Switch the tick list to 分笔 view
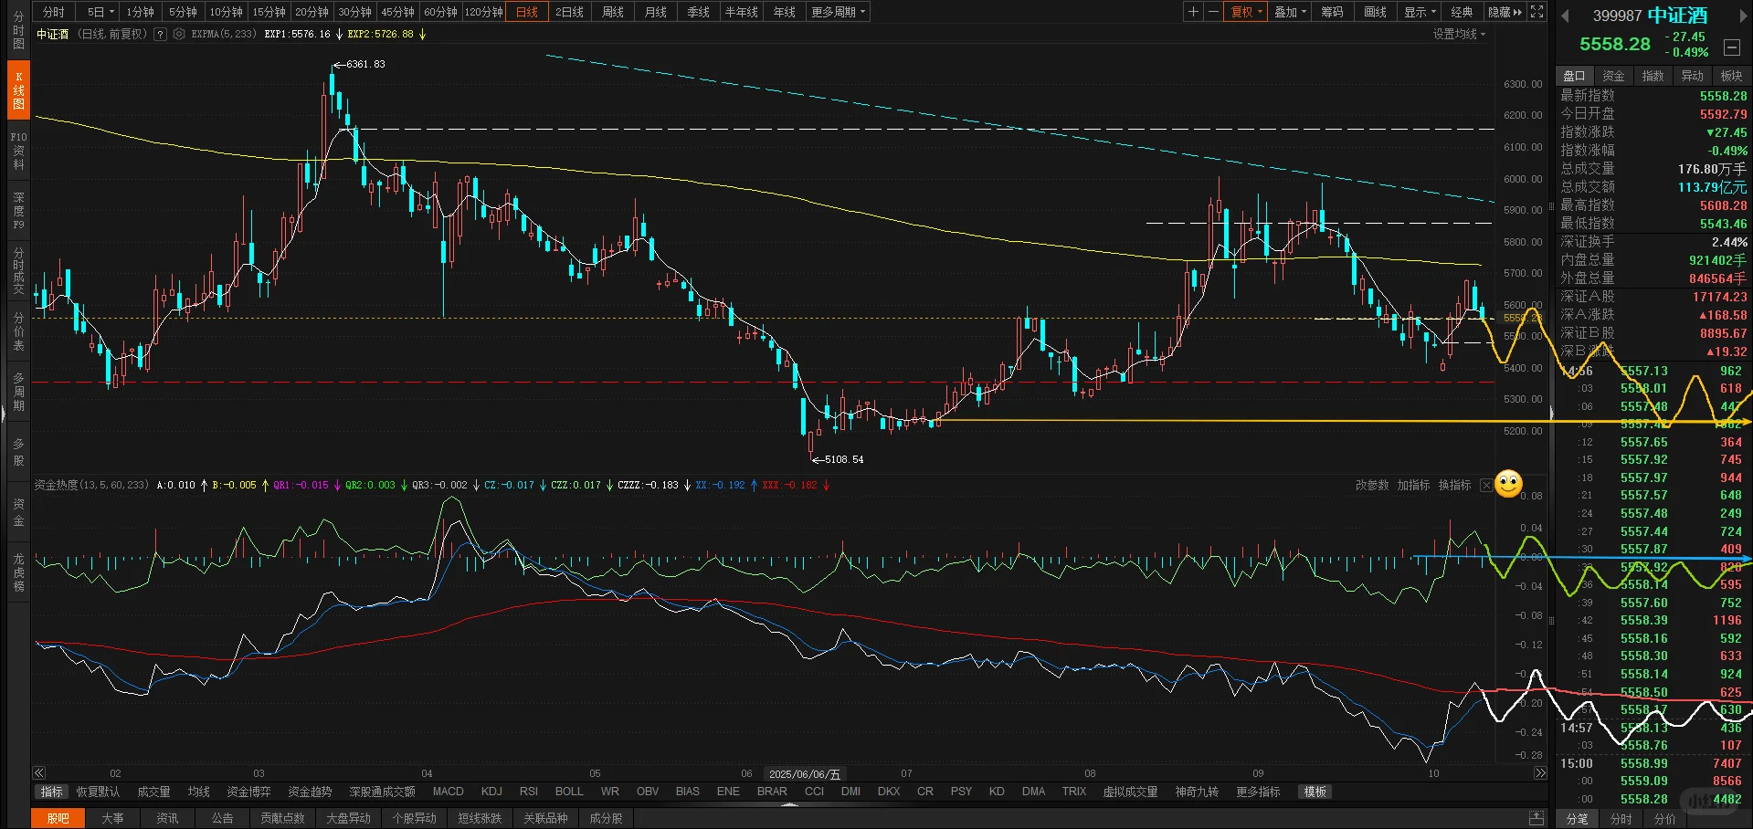This screenshot has height=829, width=1753. (1578, 819)
